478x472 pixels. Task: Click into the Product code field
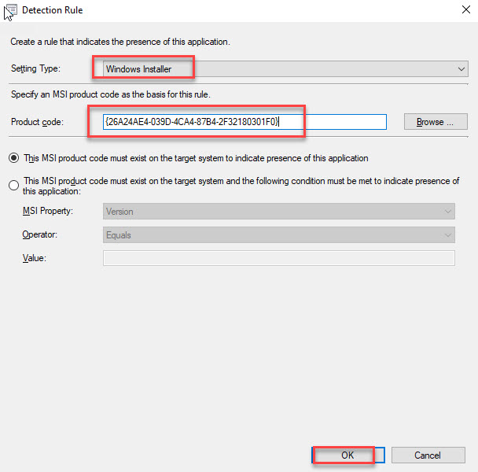click(244, 122)
